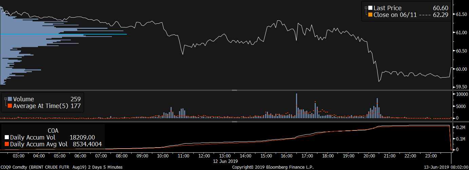Click the 14:00 time axis label

click(245, 156)
